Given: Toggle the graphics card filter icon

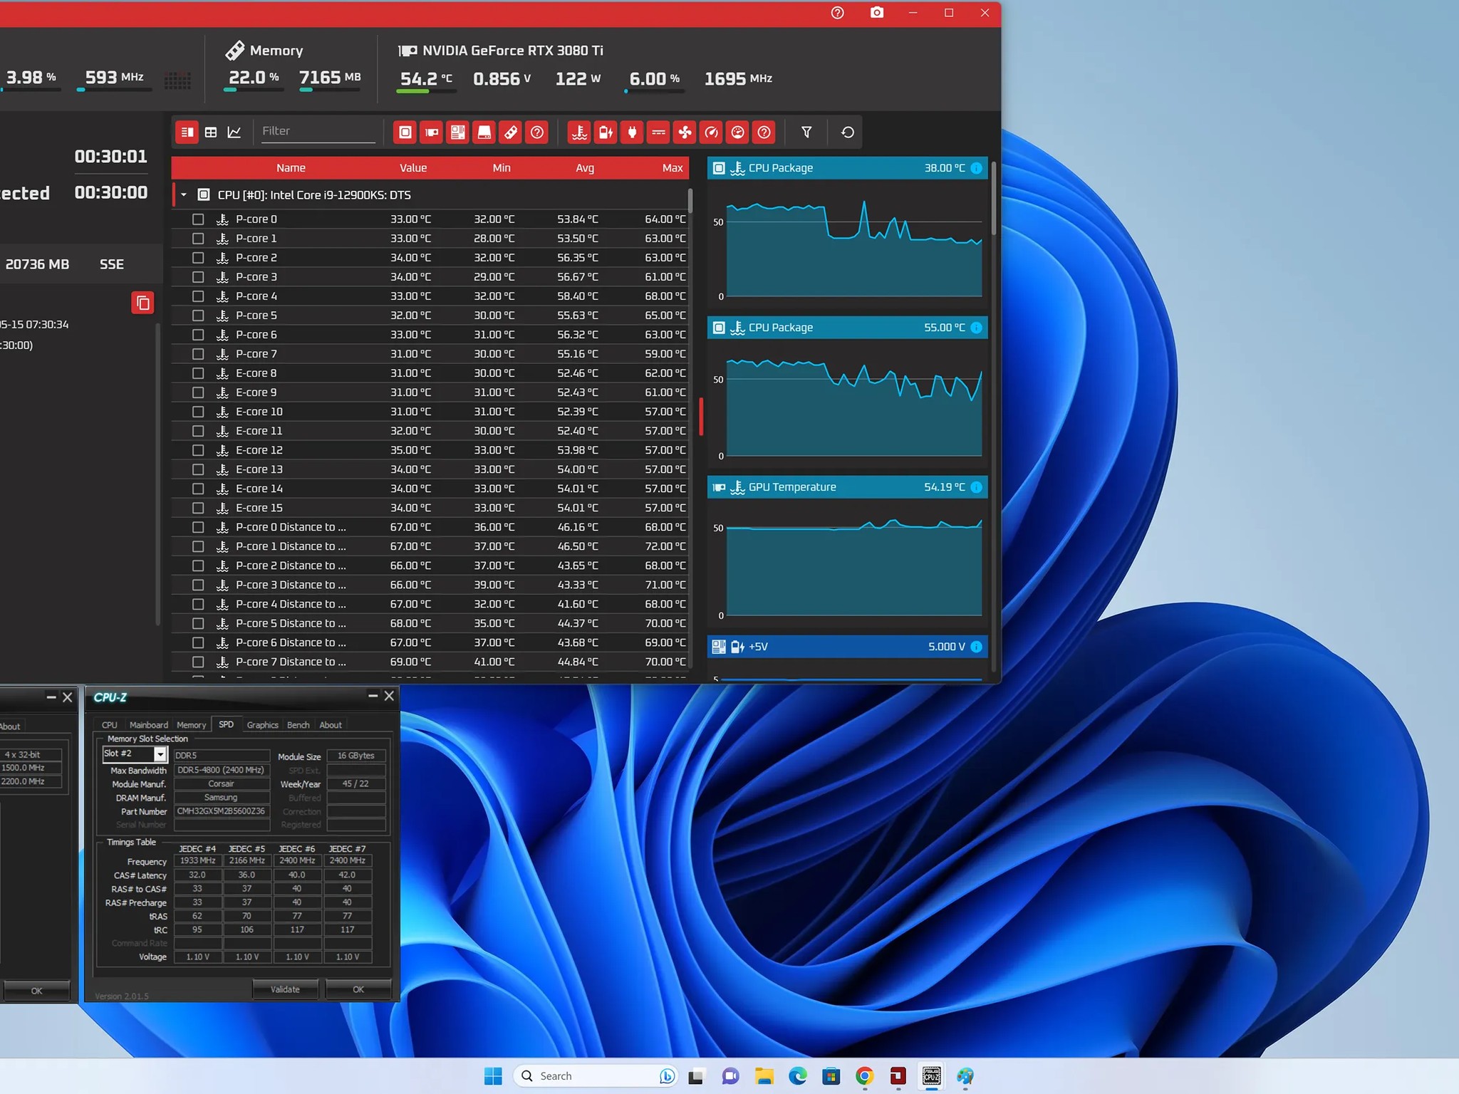Looking at the screenshot, I should 432,132.
